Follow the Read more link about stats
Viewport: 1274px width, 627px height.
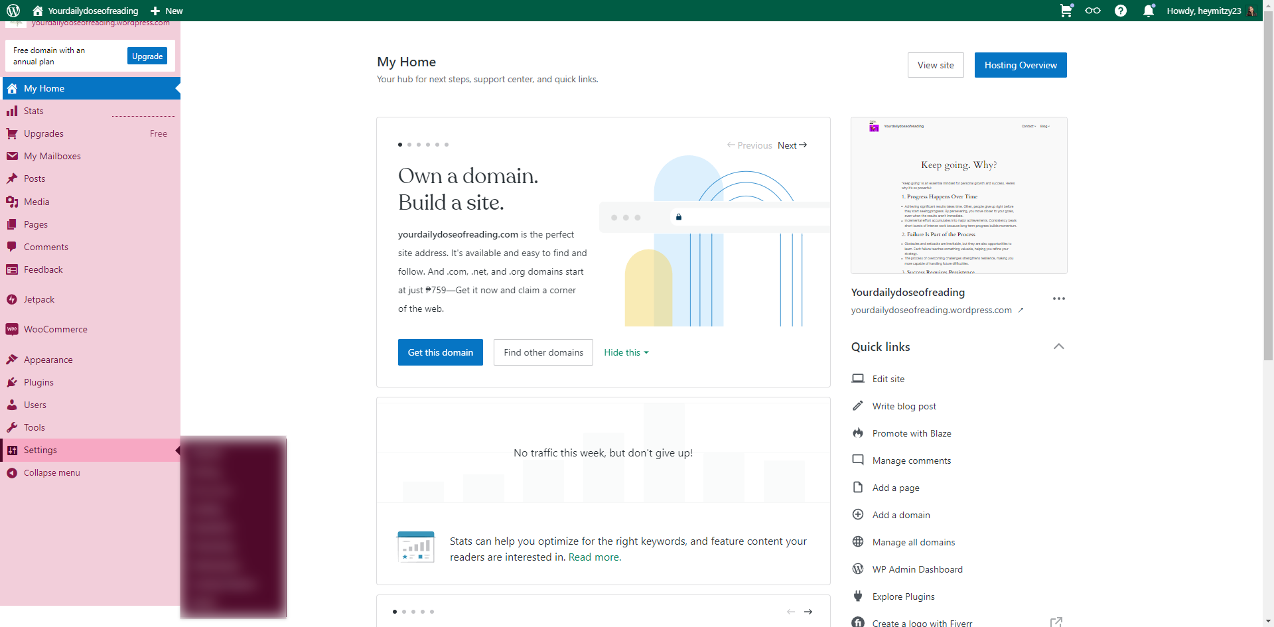(595, 557)
